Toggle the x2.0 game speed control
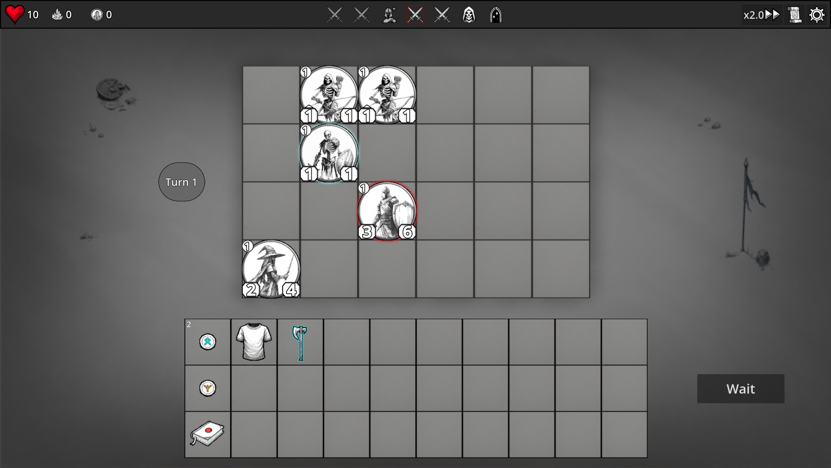 [762, 14]
